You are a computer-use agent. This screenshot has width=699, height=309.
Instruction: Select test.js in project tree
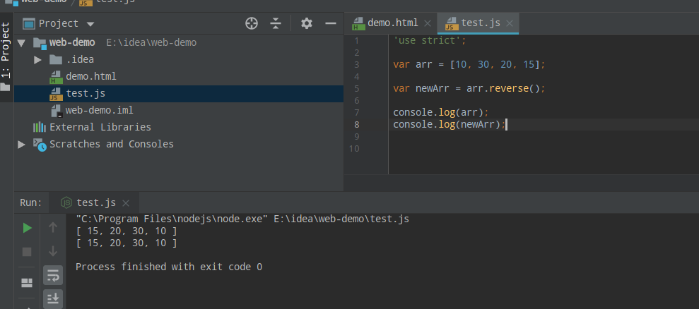tap(179, 94)
